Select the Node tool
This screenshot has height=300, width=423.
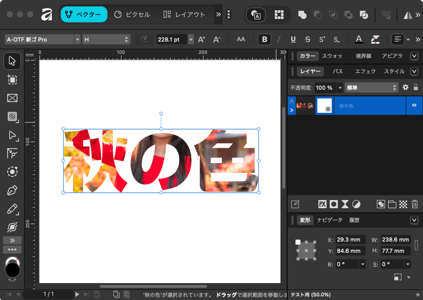[12, 135]
